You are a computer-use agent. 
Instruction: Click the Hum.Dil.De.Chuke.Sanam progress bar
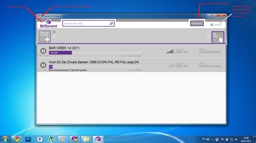(96, 67)
